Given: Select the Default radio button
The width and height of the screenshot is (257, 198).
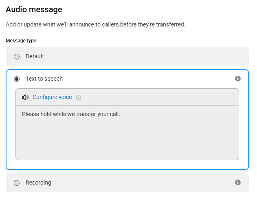Looking at the screenshot, I should (x=17, y=57).
